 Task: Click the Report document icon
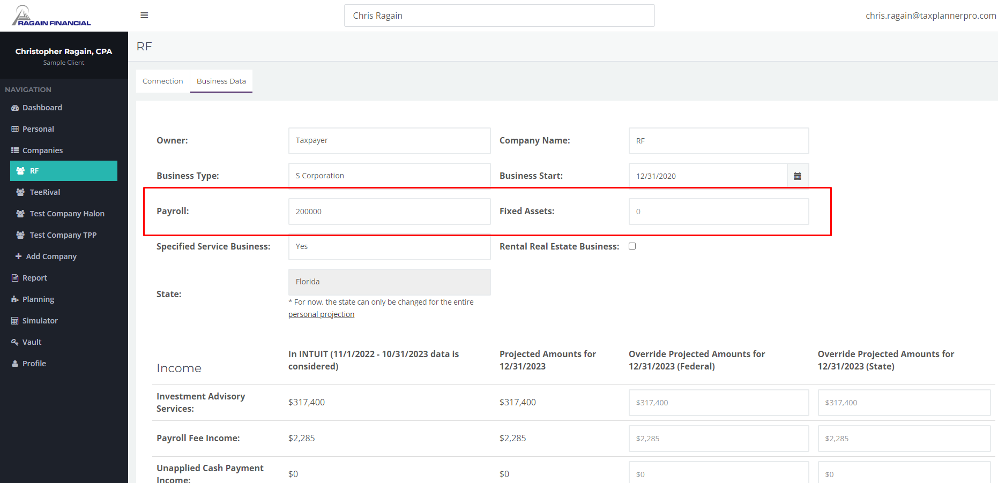pos(15,278)
